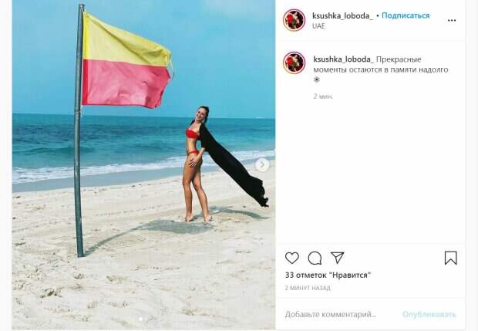Click the beach photo with the flag
The image size is (478, 331).
point(143,165)
